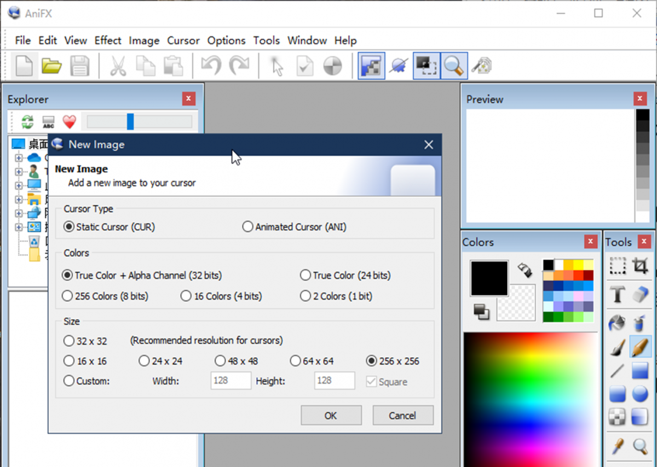657x467 pixels.
Task: Select the paintbrush tool
Action: tap(618, 347)
